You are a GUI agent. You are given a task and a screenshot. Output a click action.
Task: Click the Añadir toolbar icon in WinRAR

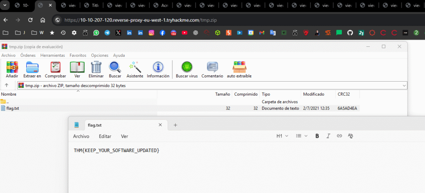tap(12, 68)
